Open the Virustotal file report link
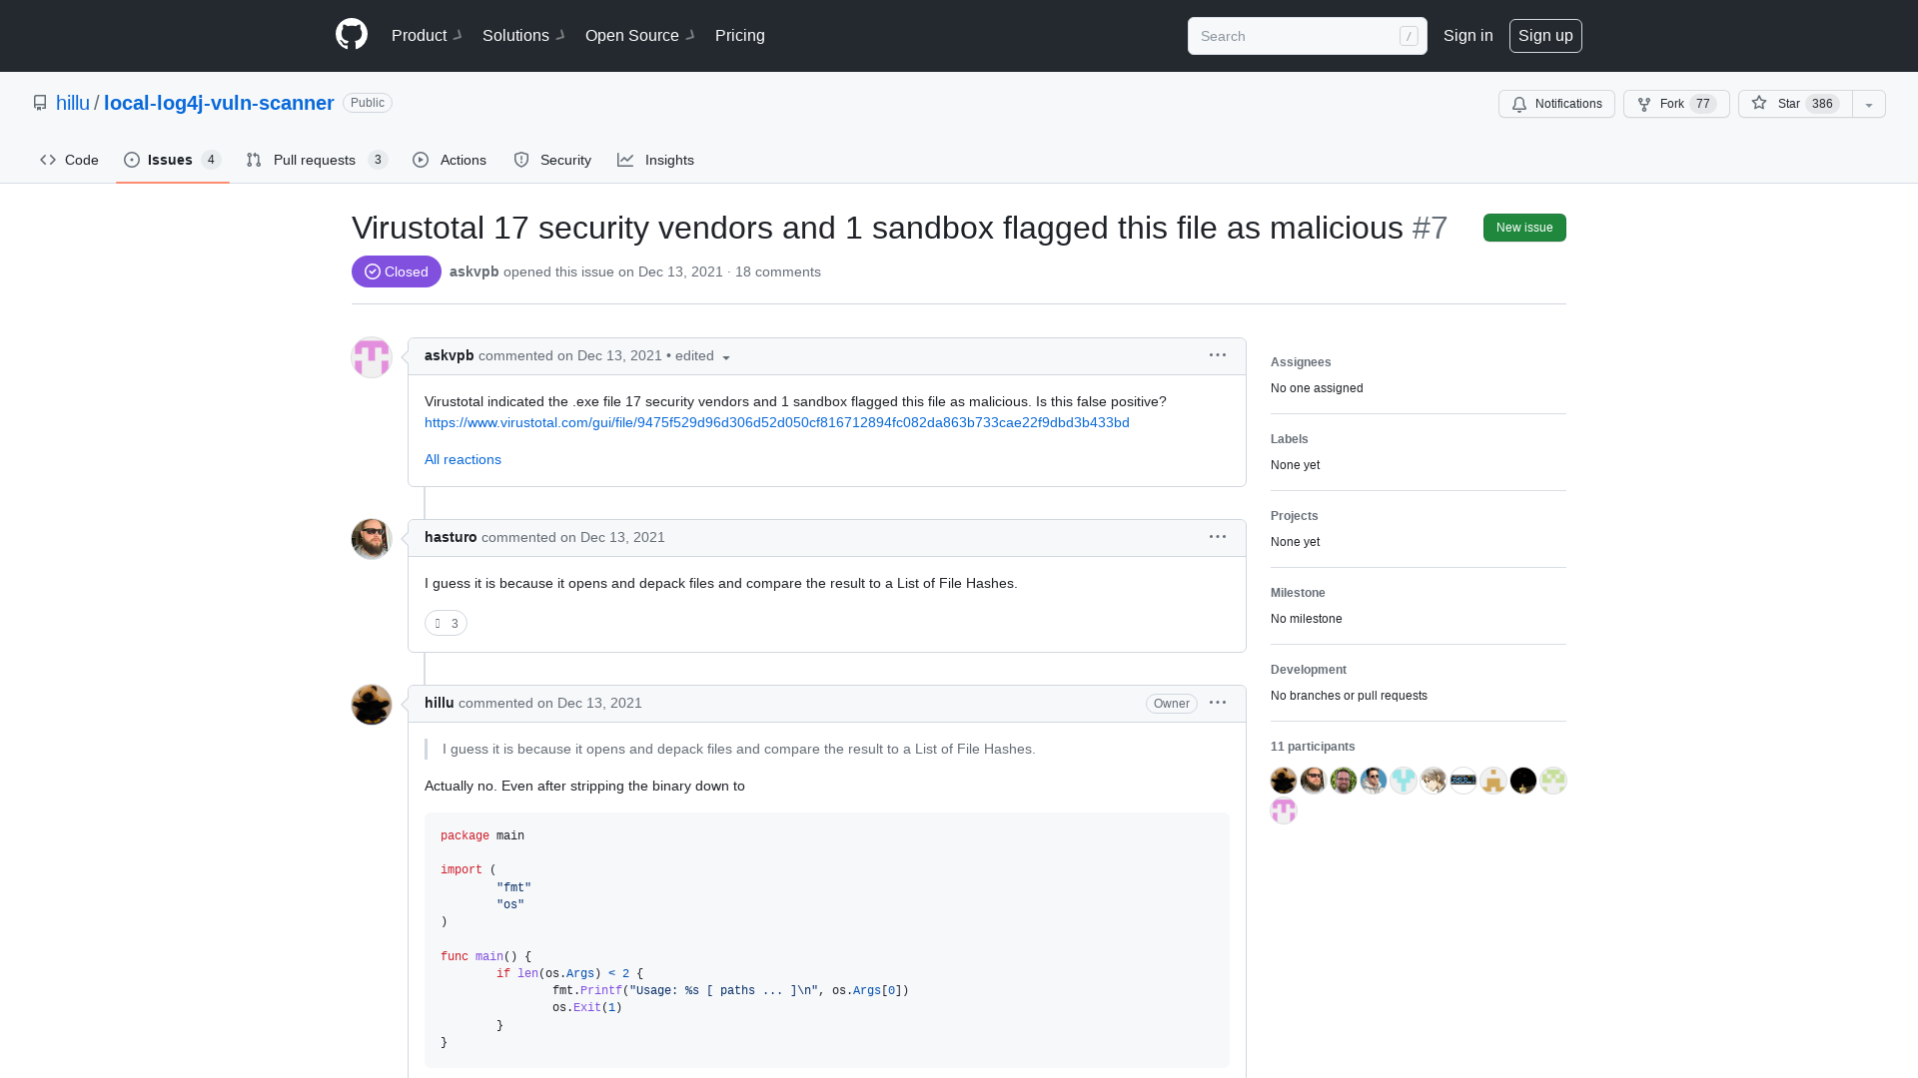Image resolution: width=1918 pixels, height=1078 pixels. pos(776,422)
